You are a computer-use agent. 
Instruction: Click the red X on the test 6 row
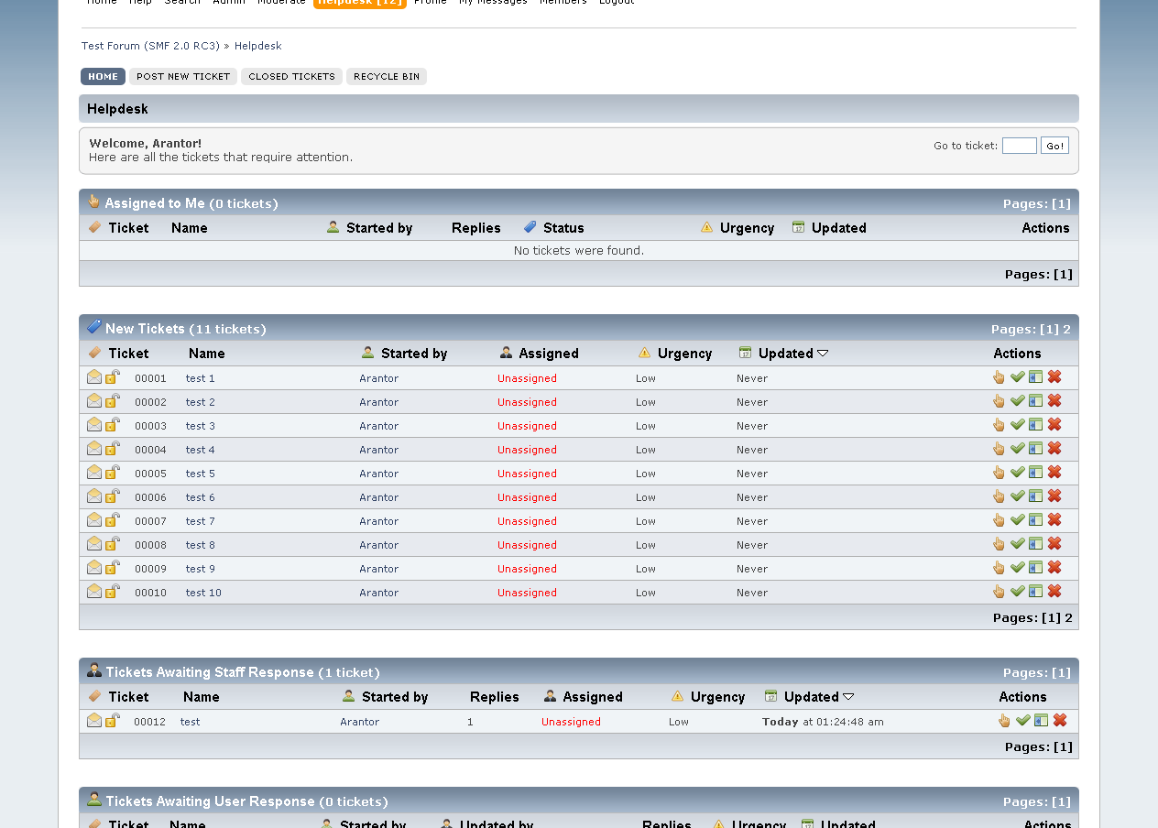[1054, 496]
